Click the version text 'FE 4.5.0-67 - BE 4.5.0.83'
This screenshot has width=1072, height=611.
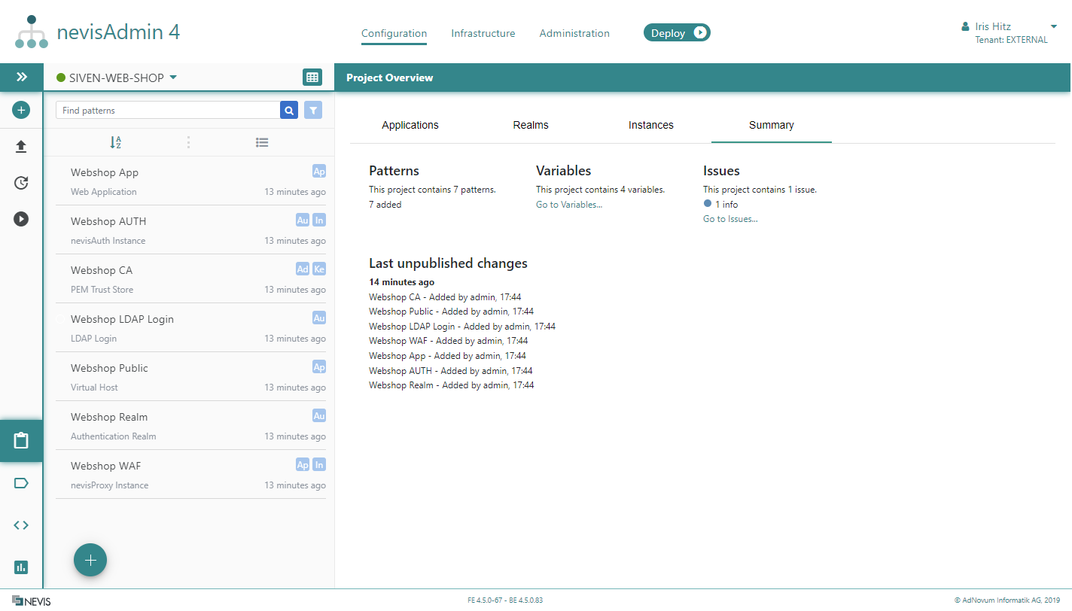pyautogui.click(x=505, y=600)
